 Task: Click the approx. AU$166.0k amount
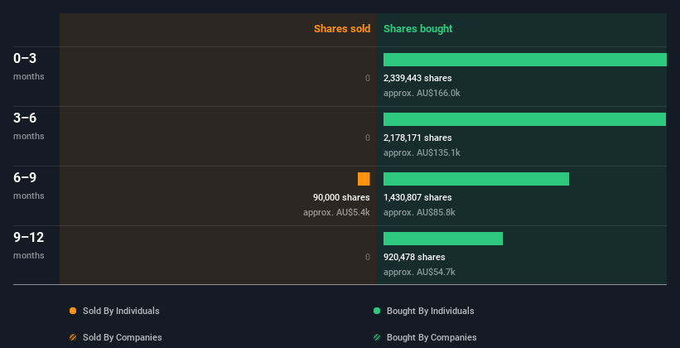pos(422,93)
